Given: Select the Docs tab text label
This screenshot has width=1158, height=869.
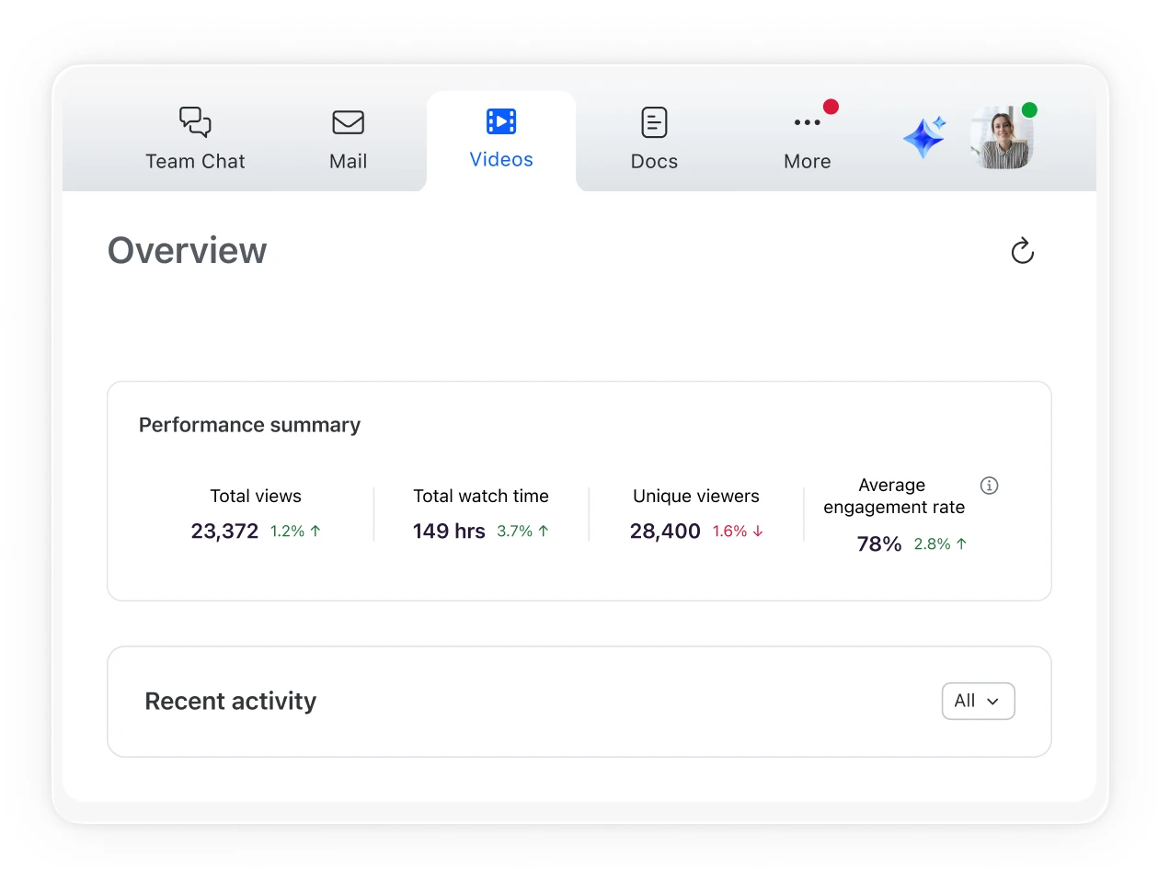Looking at the screenshot, I should 654,162.
